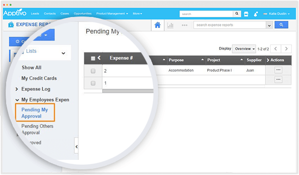Image resolution: width=299 pixels, height=175 pixels.
Task: Sort by Expense # column
Action: pos(121,58)
